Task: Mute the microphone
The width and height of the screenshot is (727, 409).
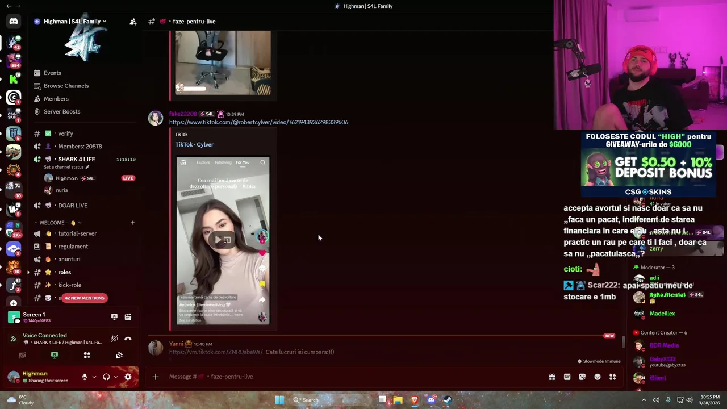Action: pyautogui.click(x=85, y=377)
